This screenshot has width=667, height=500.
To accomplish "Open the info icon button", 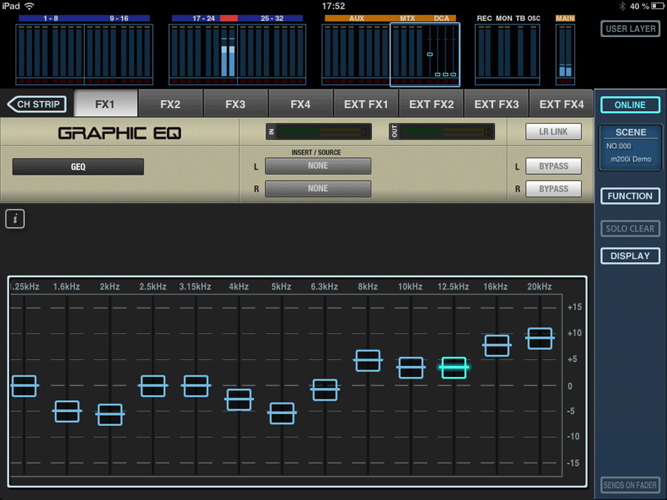I will [x=15, y=219].
